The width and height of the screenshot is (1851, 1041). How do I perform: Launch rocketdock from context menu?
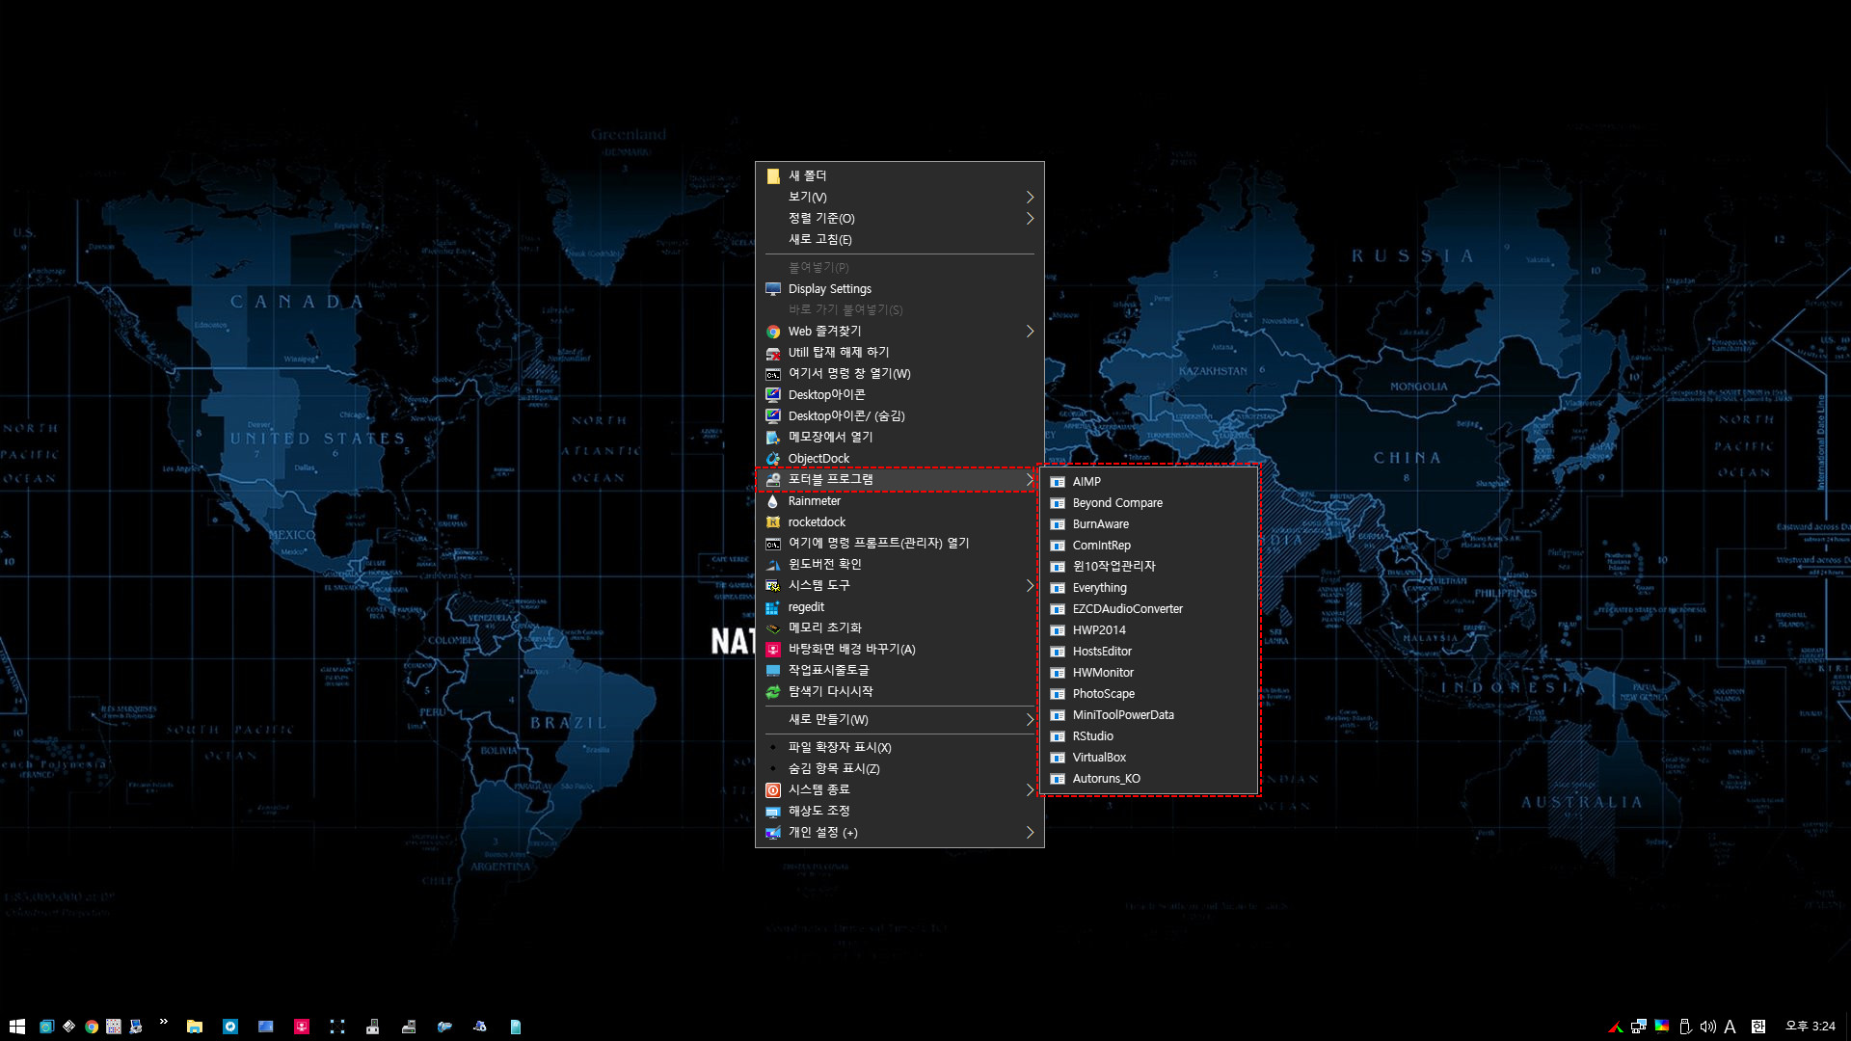click(x=899, y=521)
